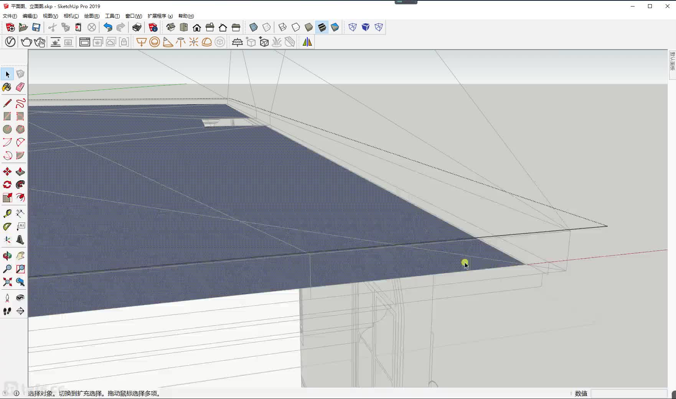This screenshot has height=399, width=676.
Task: Click the Make Component icon
Action: [x=20, y=74]
